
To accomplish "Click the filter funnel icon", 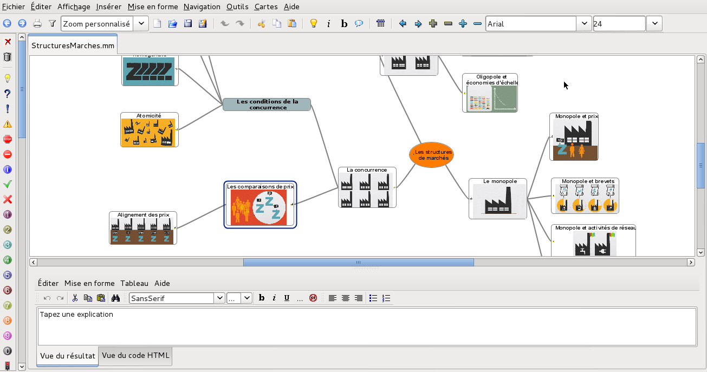I will tap(52, 23).
